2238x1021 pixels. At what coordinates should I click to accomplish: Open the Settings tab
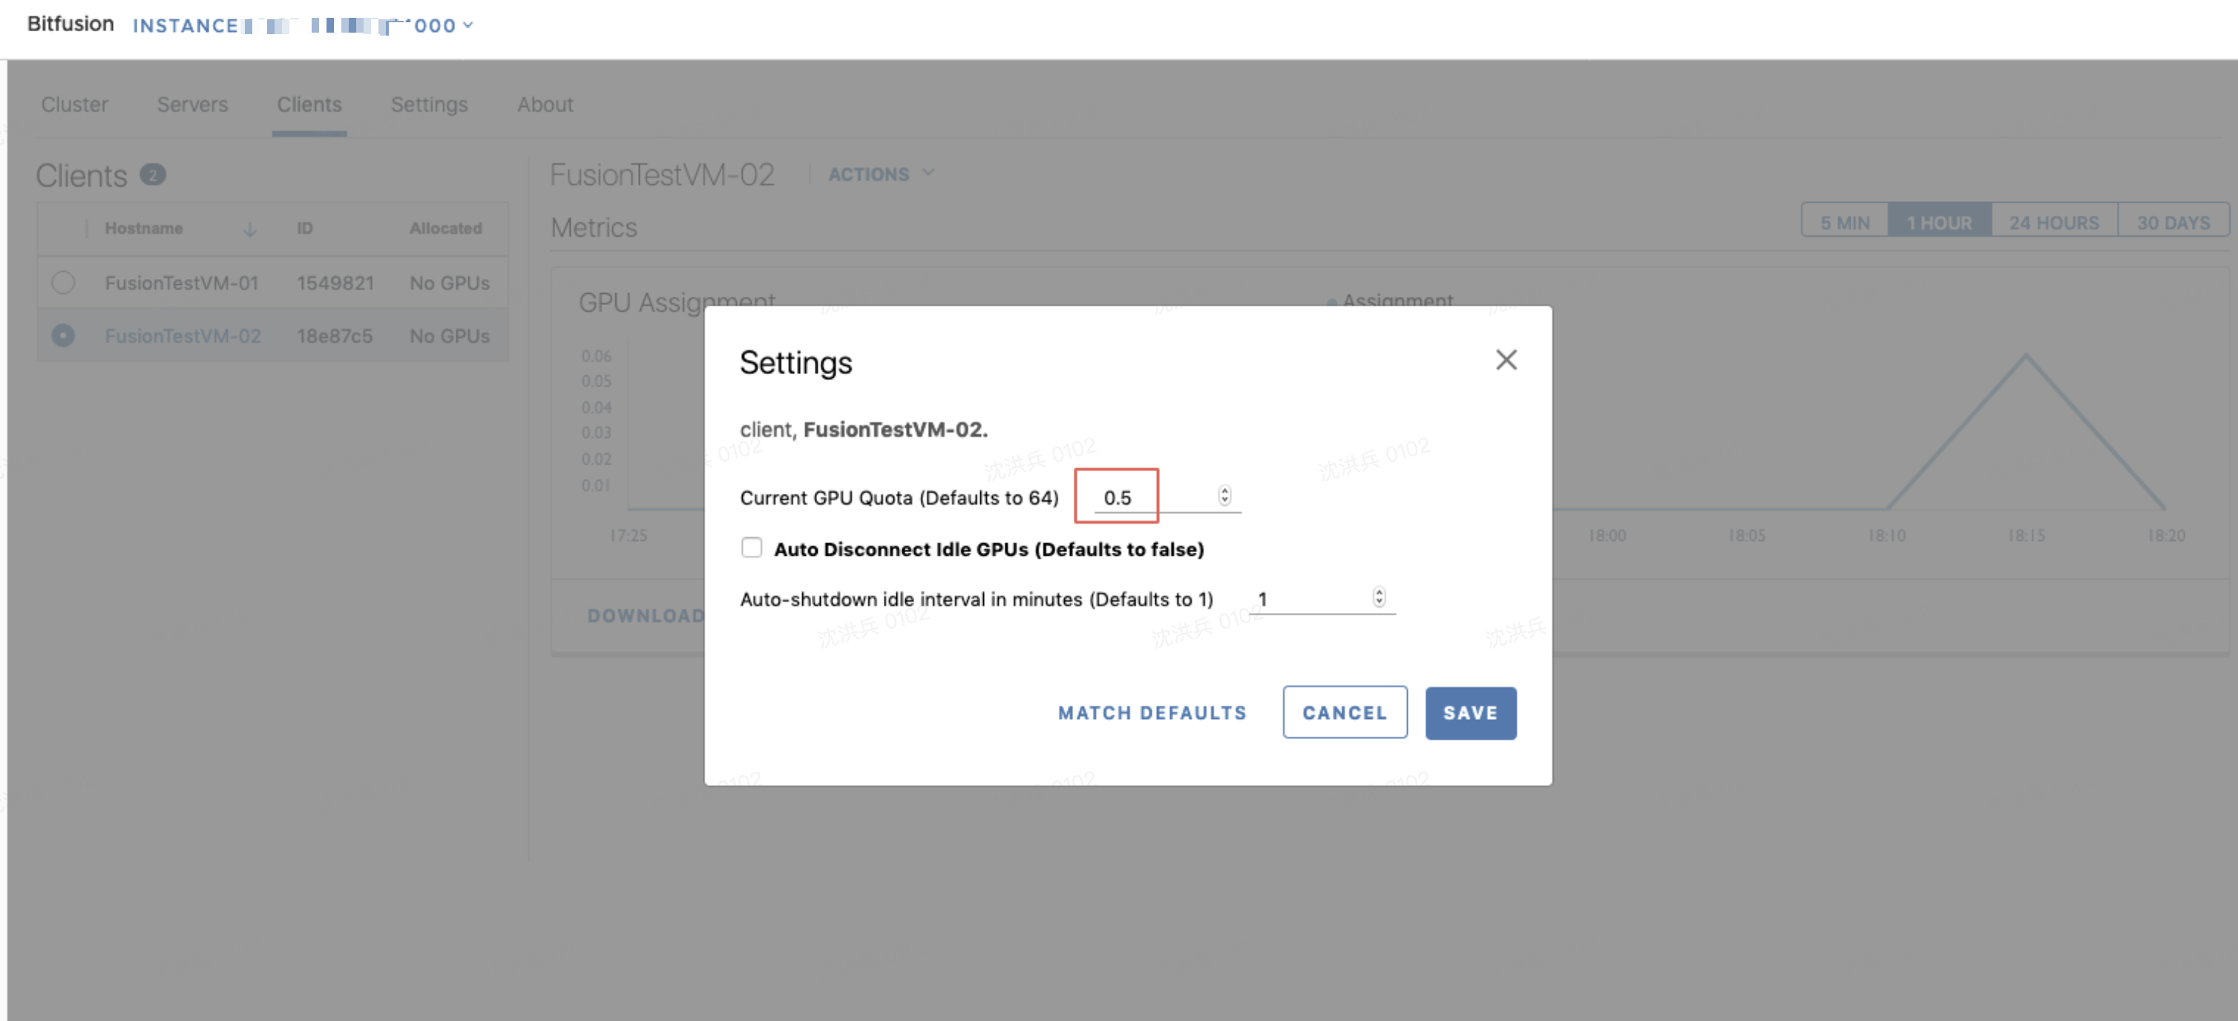[429, 105]
